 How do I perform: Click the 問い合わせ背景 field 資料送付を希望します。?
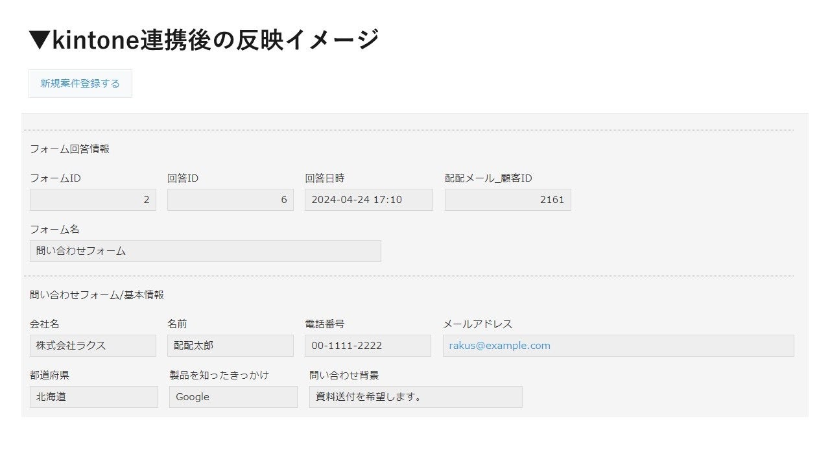click(416, 397)
